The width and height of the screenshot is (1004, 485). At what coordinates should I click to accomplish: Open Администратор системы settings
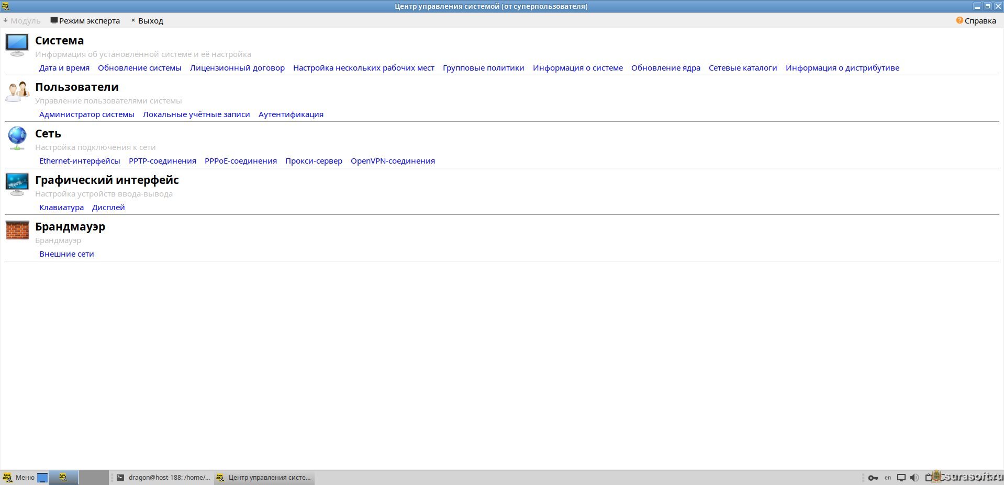[x=87, y=114]
